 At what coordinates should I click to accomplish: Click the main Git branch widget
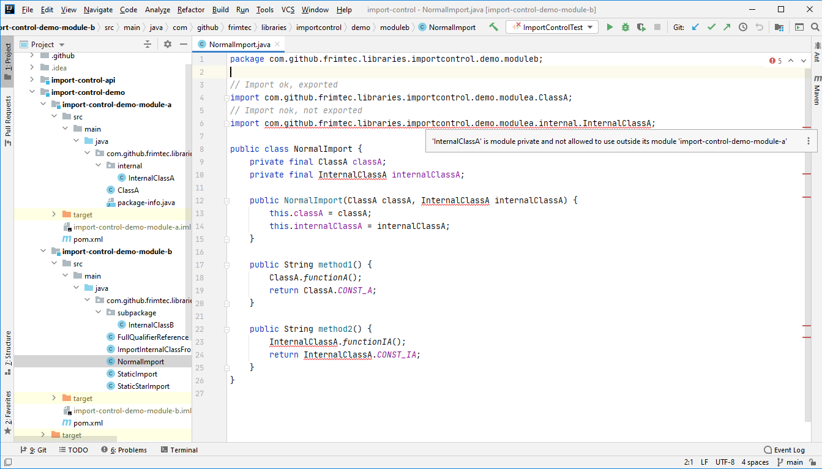(790, 462)
